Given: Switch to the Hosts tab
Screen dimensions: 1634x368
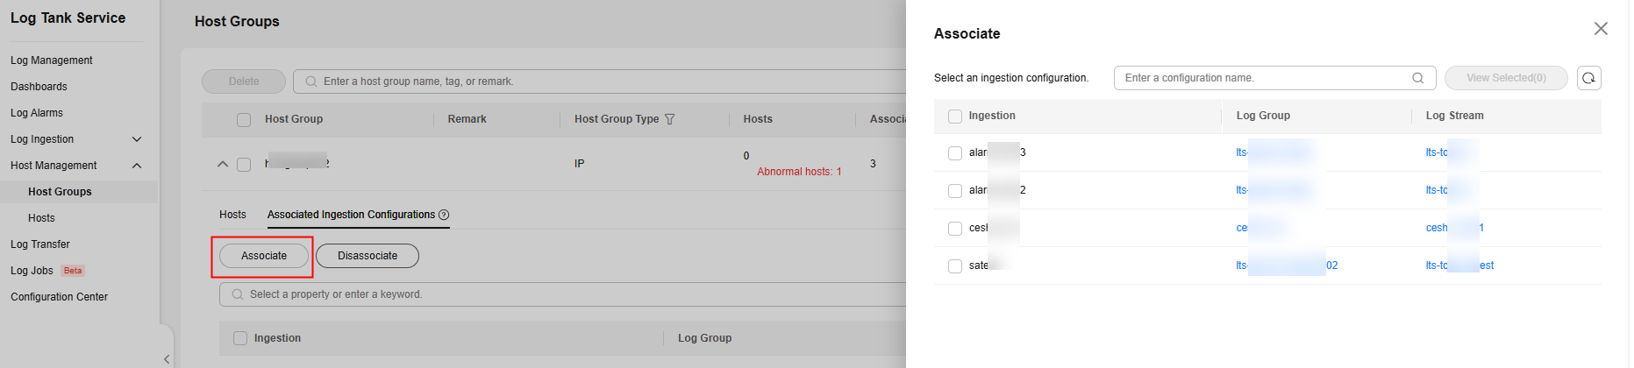Looking at the screenshot, I should click(232, 215).
